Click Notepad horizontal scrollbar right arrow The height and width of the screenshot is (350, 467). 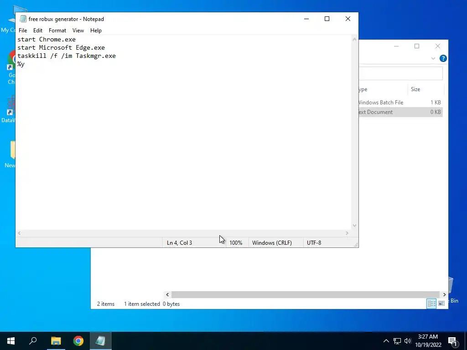click(347, 233)
